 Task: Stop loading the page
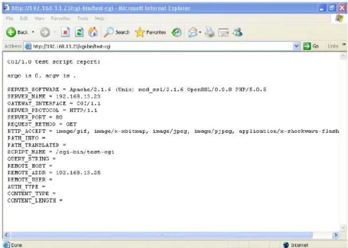(x=65, y=32)
